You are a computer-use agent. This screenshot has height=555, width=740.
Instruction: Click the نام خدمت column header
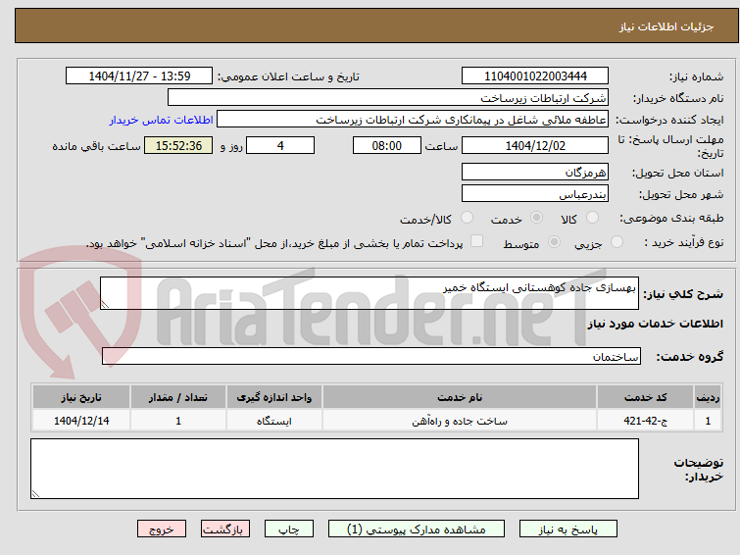tap(460, 397)
